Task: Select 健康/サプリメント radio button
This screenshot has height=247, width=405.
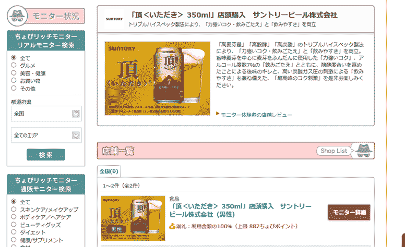Action: click(x=14, y=240)
